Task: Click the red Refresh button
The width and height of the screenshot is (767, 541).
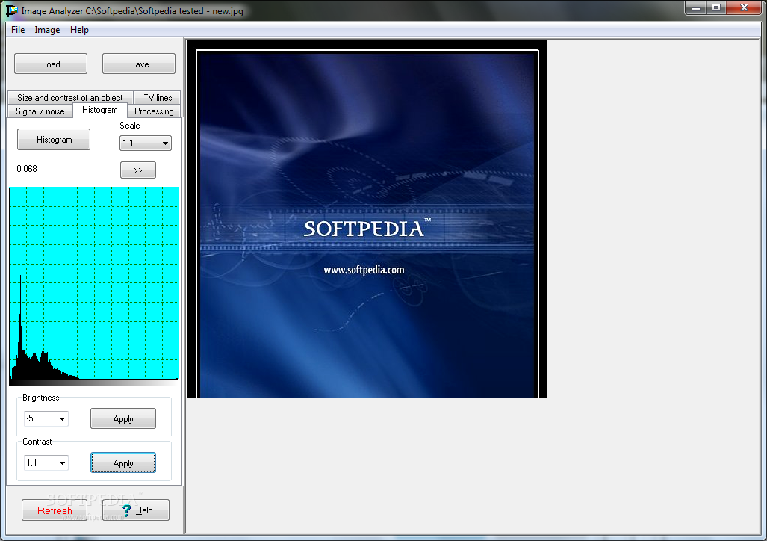Action: point(55,510)
